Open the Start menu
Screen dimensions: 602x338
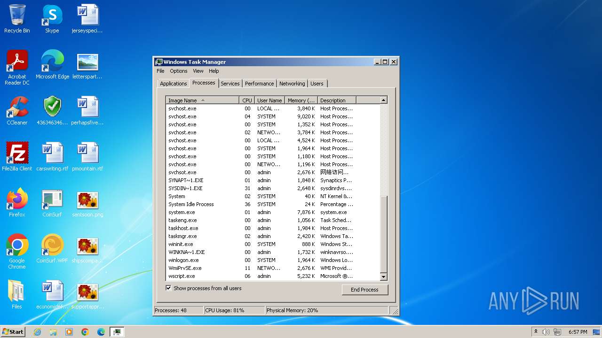click(13, 332)
